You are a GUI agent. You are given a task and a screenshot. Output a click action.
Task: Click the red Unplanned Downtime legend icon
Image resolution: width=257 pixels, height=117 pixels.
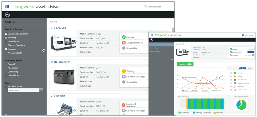tap(235, 83)
